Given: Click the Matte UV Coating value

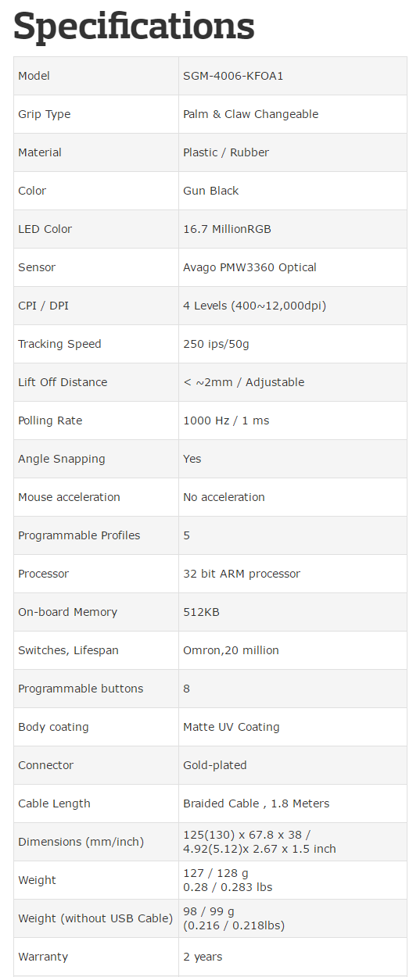Looking at the screenshot, I should (x=231, y=727).
